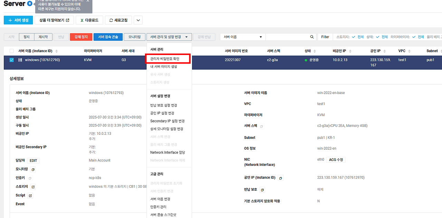The width and height of the screenshot is (442, 218).
Task: Click the 모니터링 toolbar button
Action: point(134,37)
